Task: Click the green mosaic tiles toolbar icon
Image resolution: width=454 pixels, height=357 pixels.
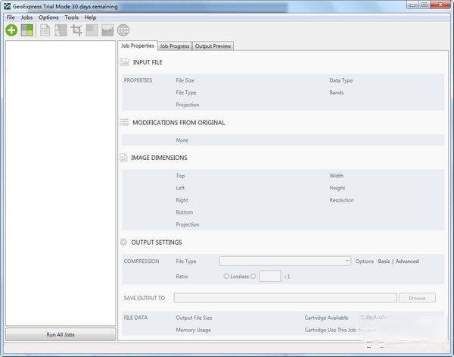Action: click(27, 30)
